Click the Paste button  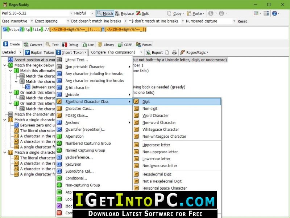(196, 13)
